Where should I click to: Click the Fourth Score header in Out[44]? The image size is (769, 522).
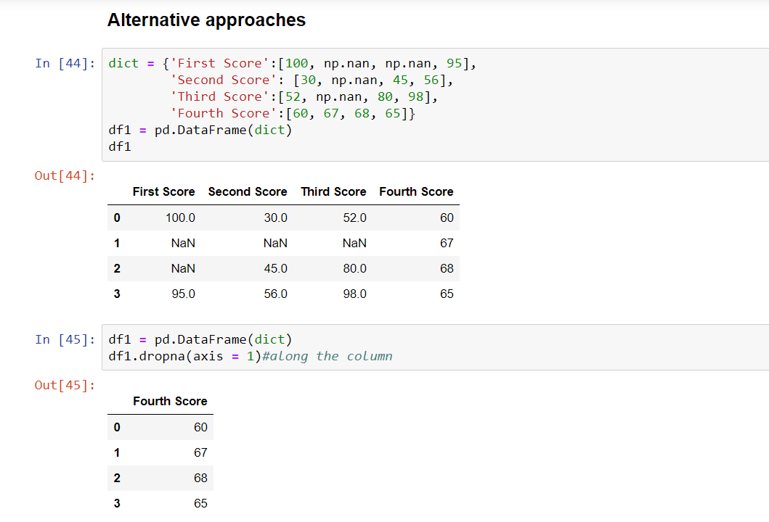coord(416,191)
